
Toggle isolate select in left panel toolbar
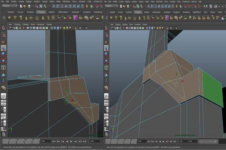coord(75,28)
